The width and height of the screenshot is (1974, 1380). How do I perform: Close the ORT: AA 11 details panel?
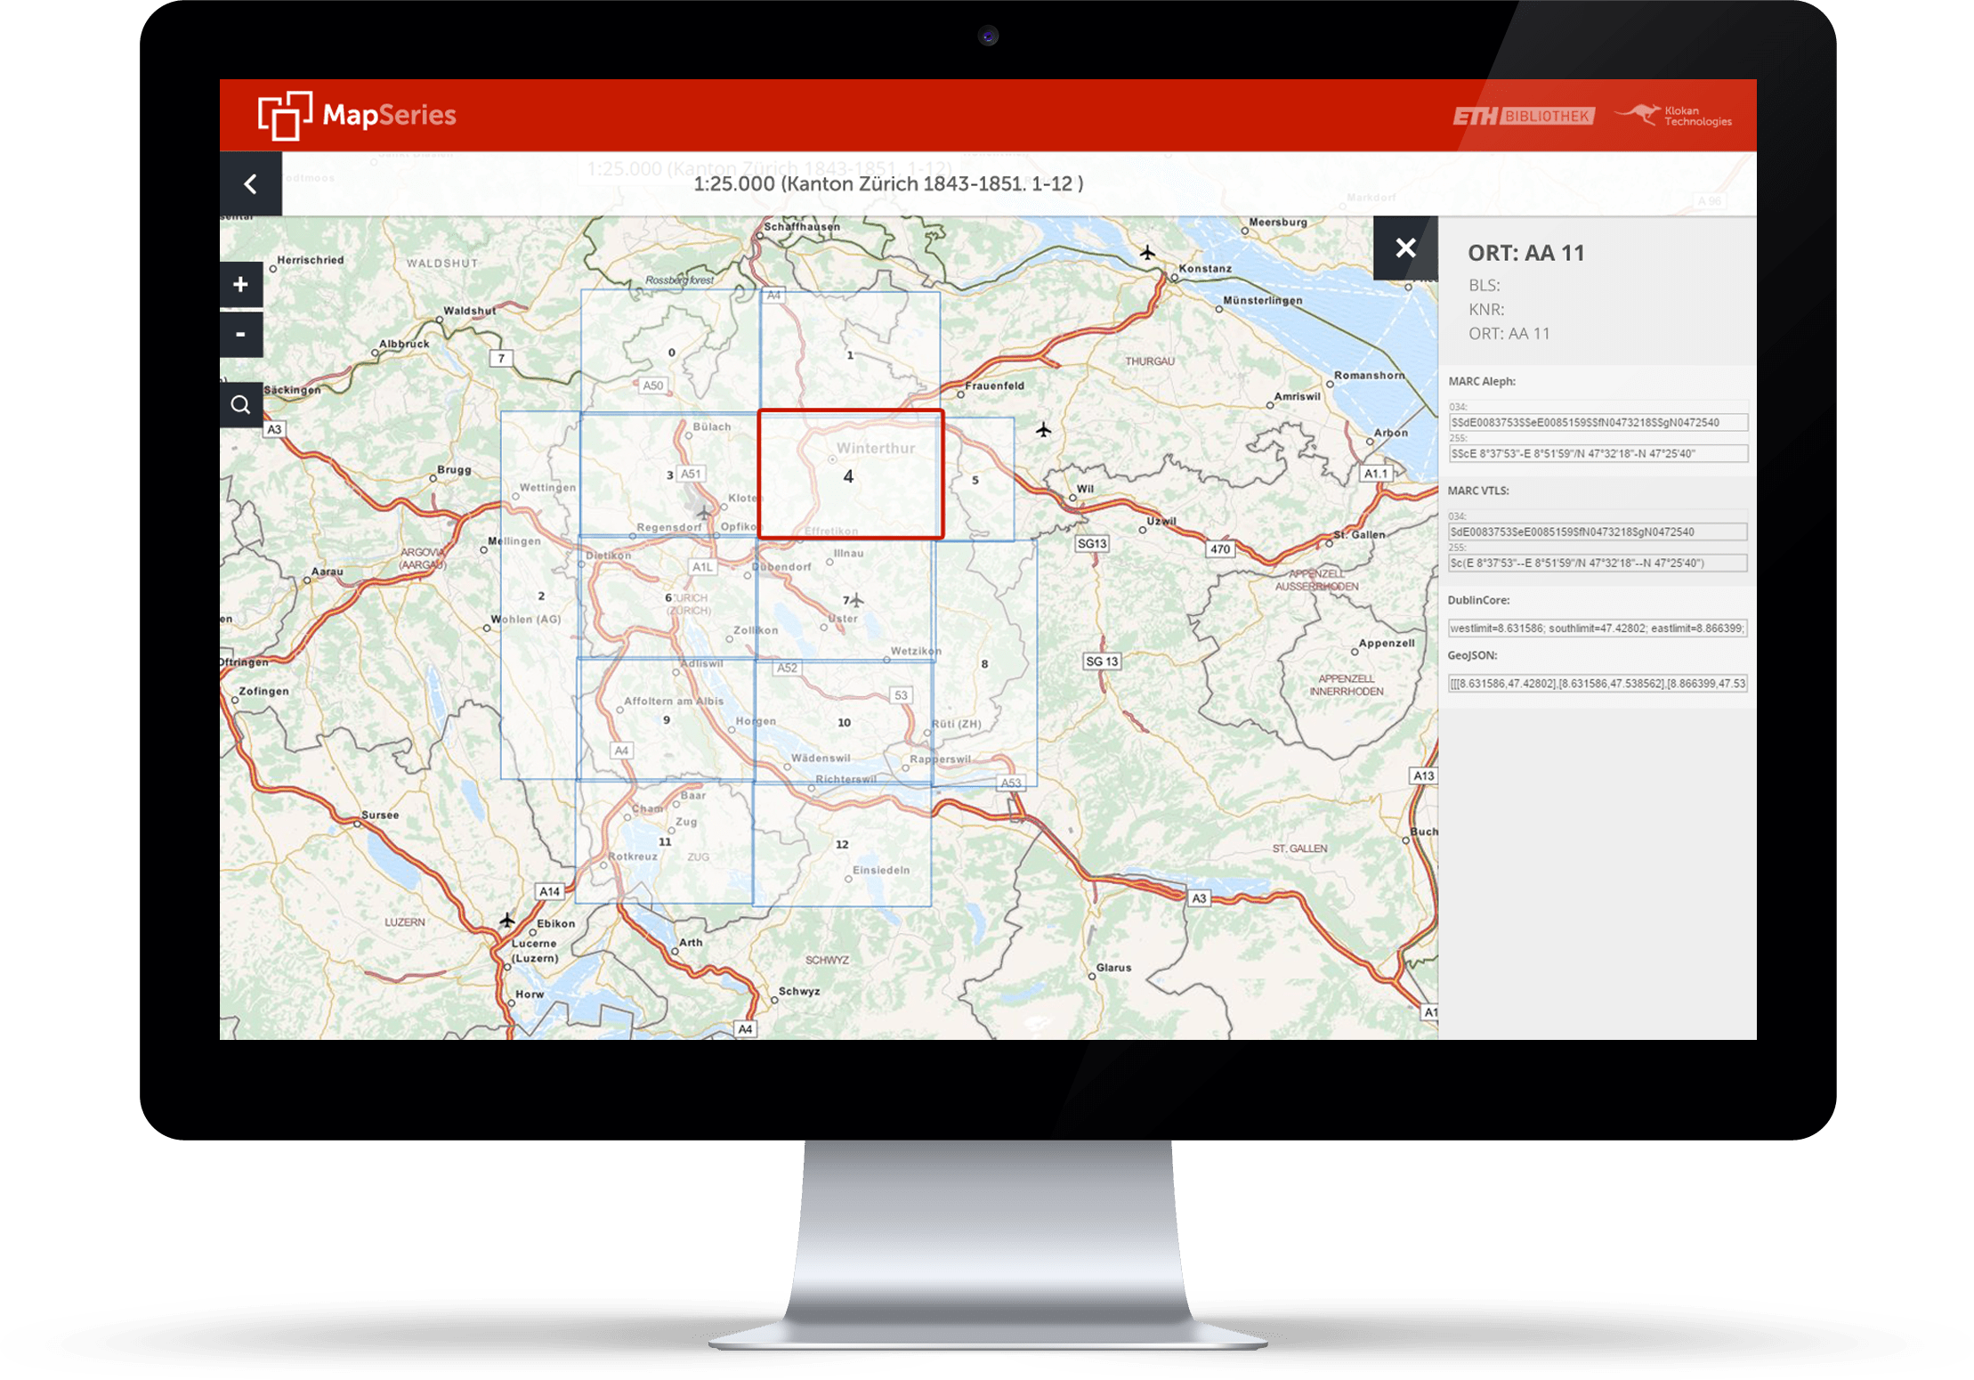pyautogui.click(x=1405, y=248)
